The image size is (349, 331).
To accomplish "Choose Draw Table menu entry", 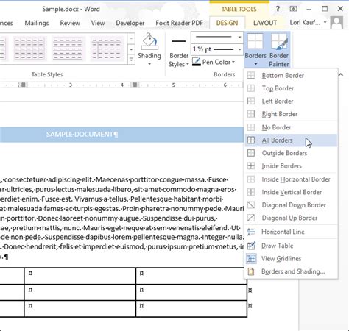I will coord(291,246).
